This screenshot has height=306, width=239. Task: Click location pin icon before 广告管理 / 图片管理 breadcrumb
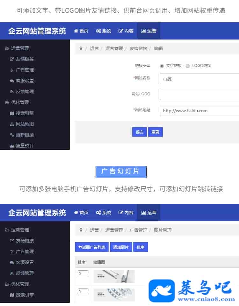81,230
